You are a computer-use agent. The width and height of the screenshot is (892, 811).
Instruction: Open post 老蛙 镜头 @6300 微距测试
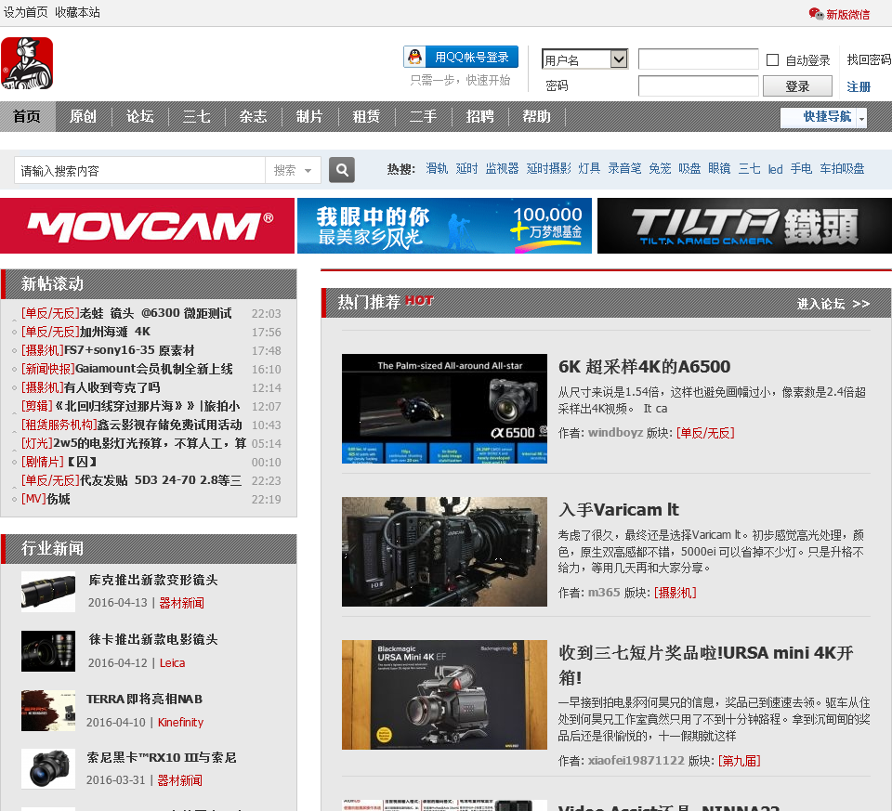(x=155, y=313)
